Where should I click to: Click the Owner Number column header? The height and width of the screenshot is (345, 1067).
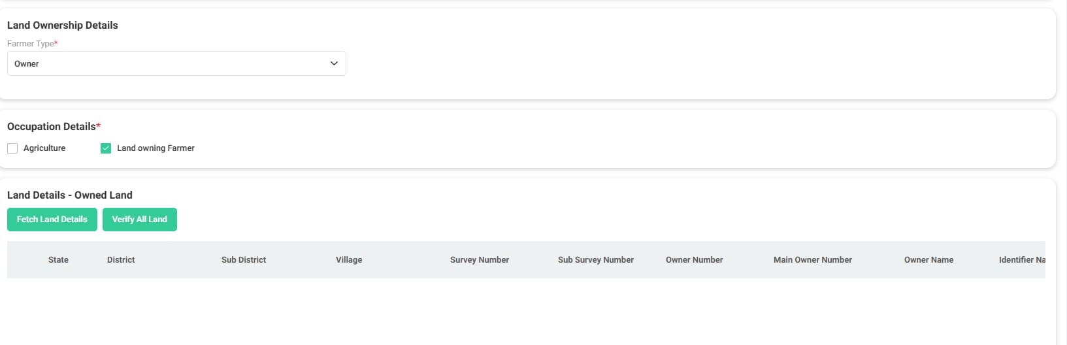tap(694, 260)
